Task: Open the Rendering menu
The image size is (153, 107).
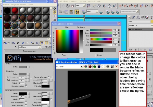Action: point(73,1)
